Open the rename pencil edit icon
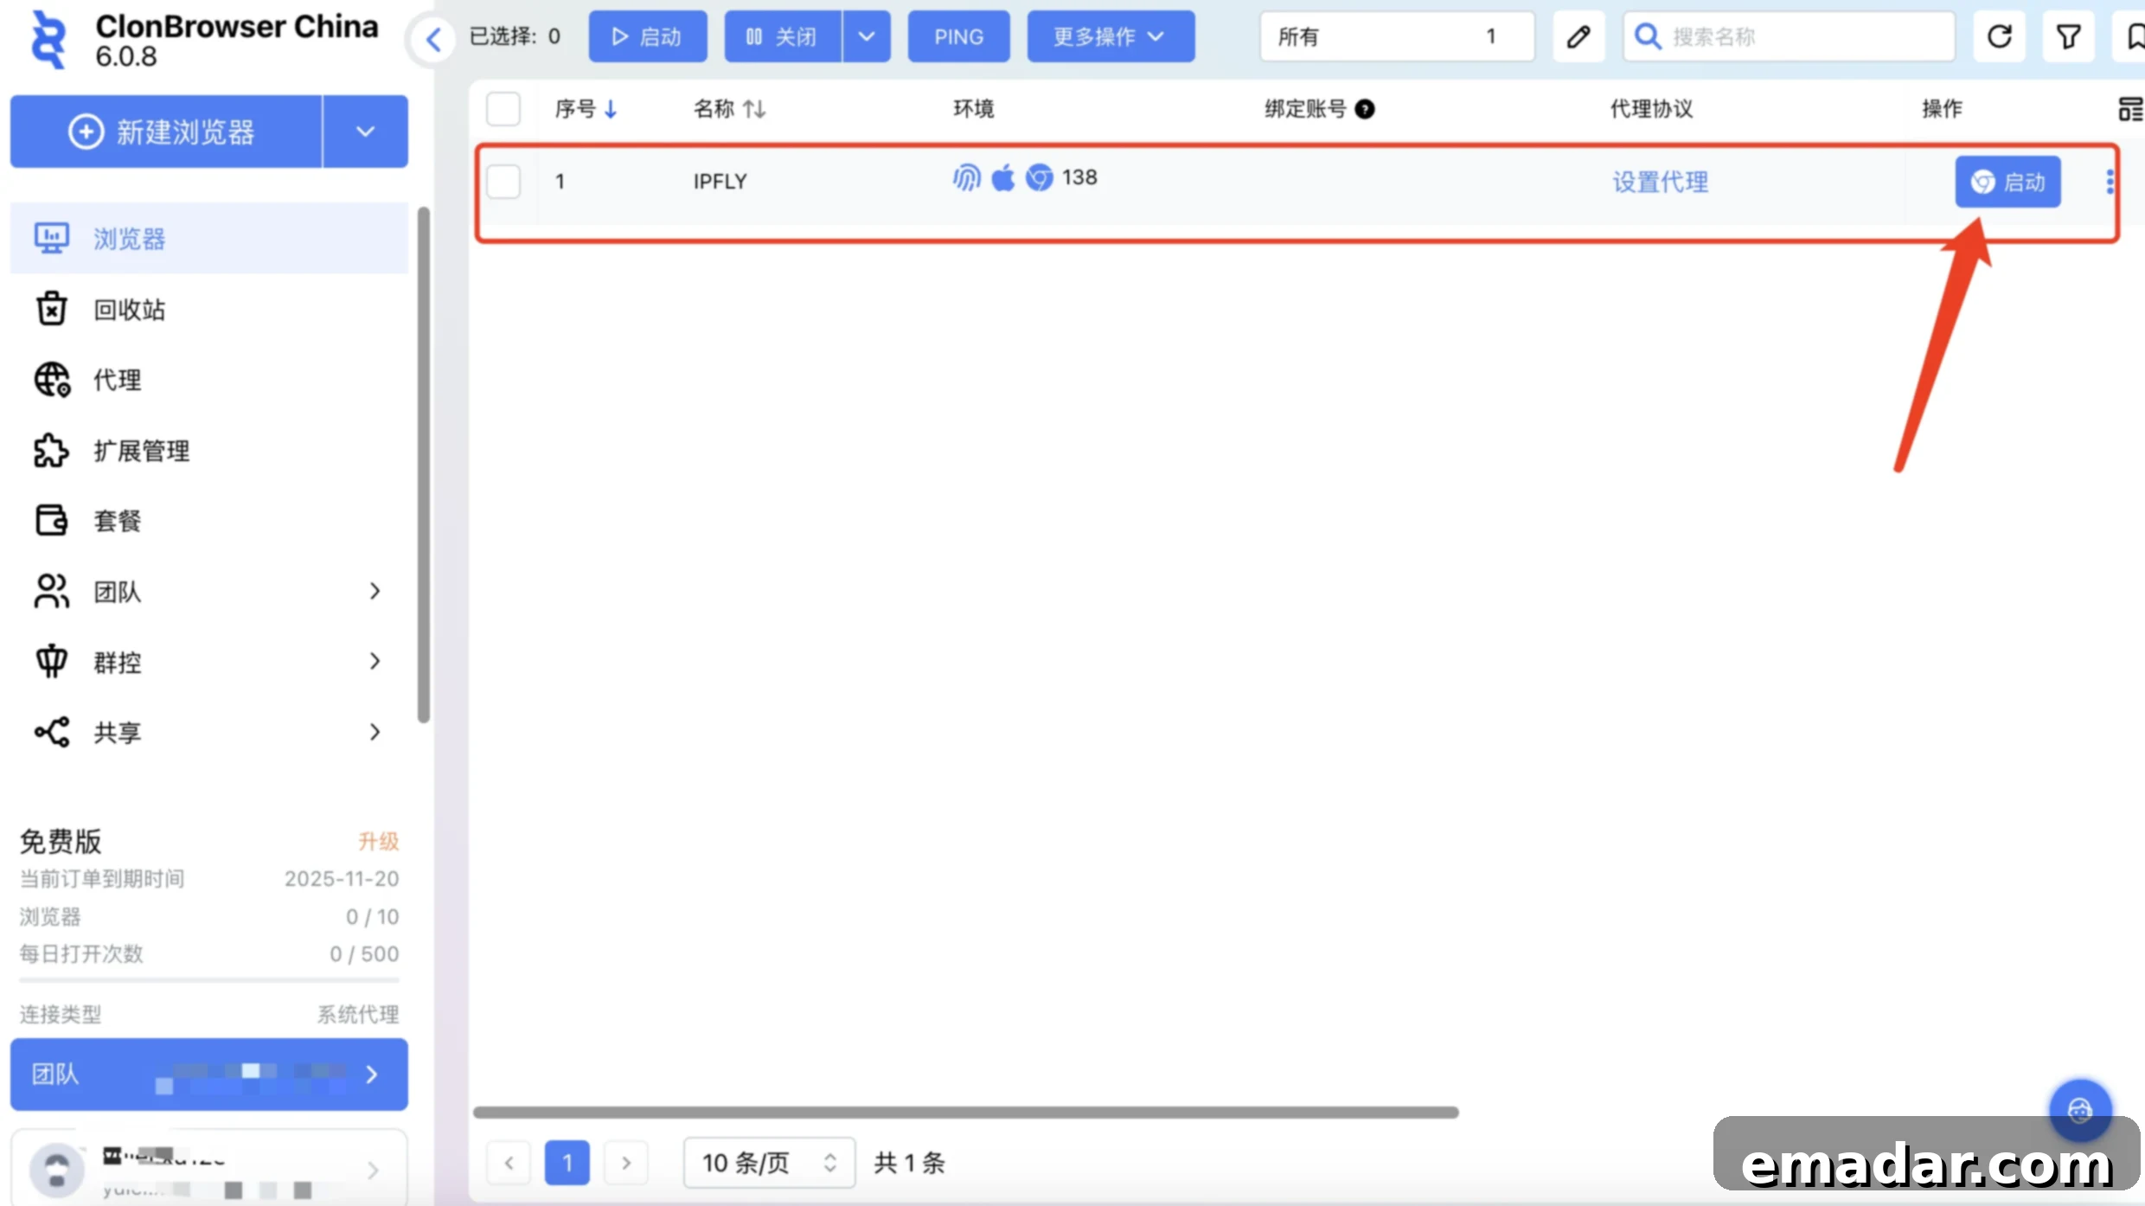Screen dimensions: 2145x1206 [x=1578, y=36]
